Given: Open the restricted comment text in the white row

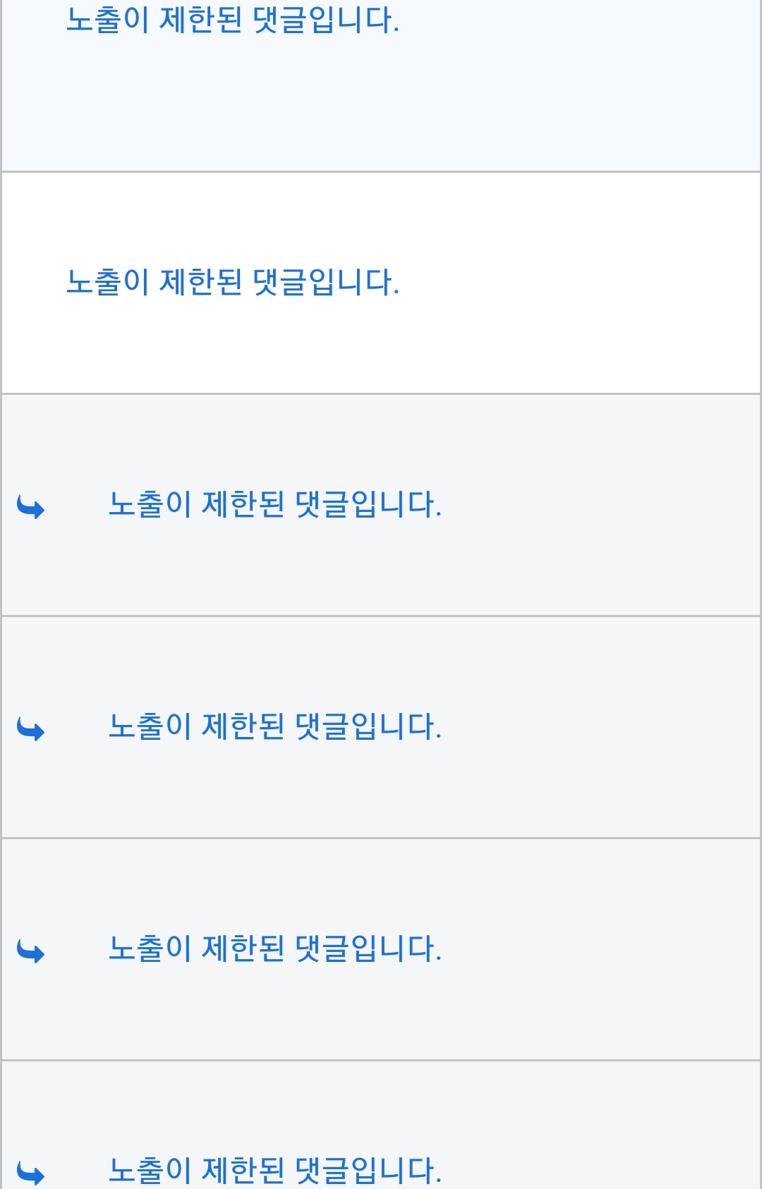Looking at the screenshot, I should (232, 282).
